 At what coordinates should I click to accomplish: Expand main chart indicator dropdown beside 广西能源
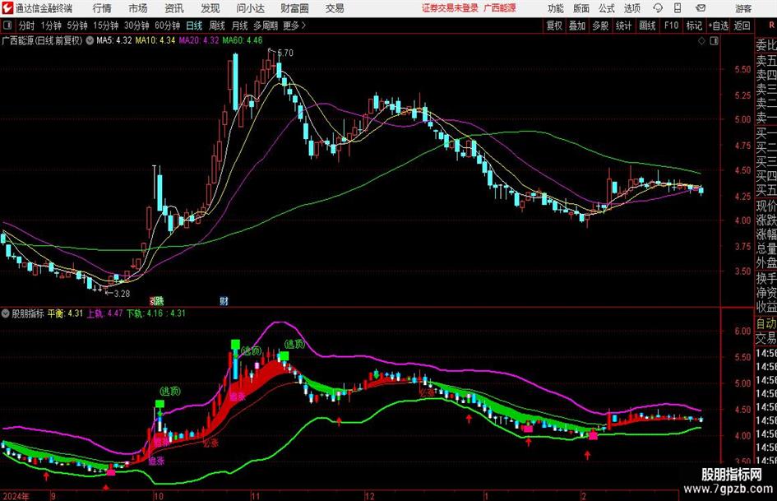(x=90, y=40)
